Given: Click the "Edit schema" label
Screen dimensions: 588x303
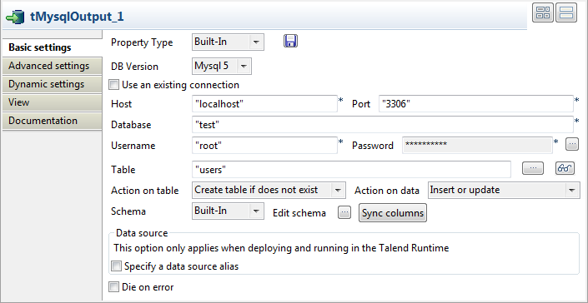Looking at the screenshot, I should [x=299, y=213].
